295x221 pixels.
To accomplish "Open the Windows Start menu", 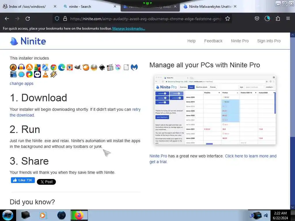I will 7,215.
